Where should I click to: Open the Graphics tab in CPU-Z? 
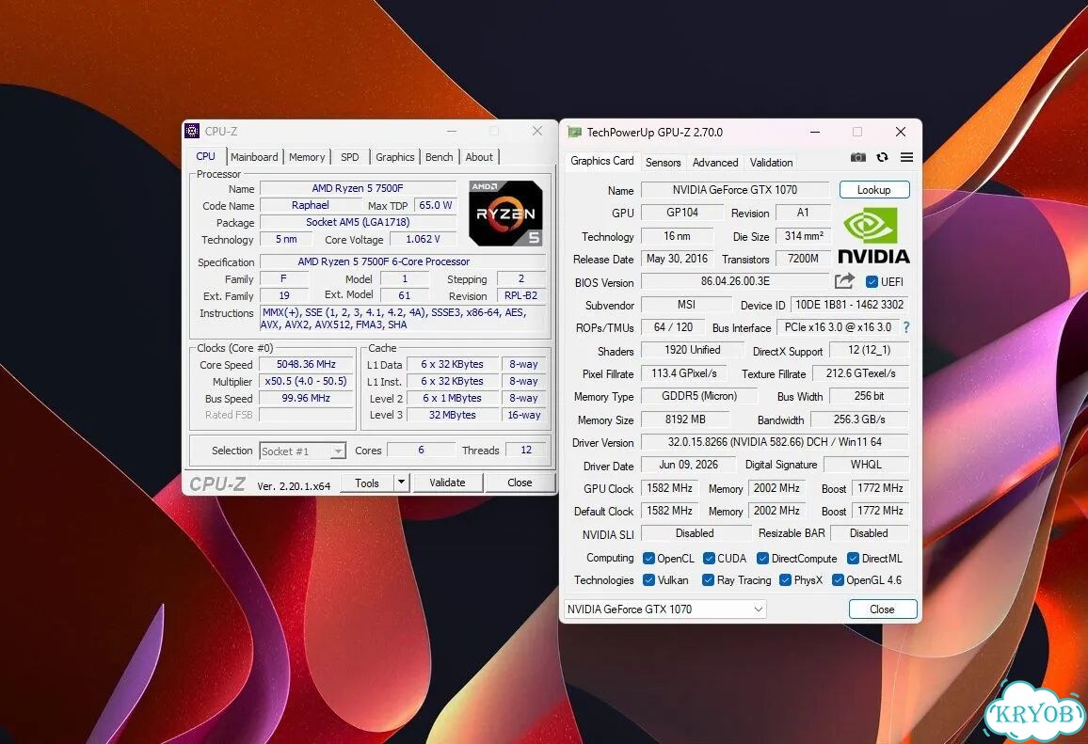(x=394, y=157)
